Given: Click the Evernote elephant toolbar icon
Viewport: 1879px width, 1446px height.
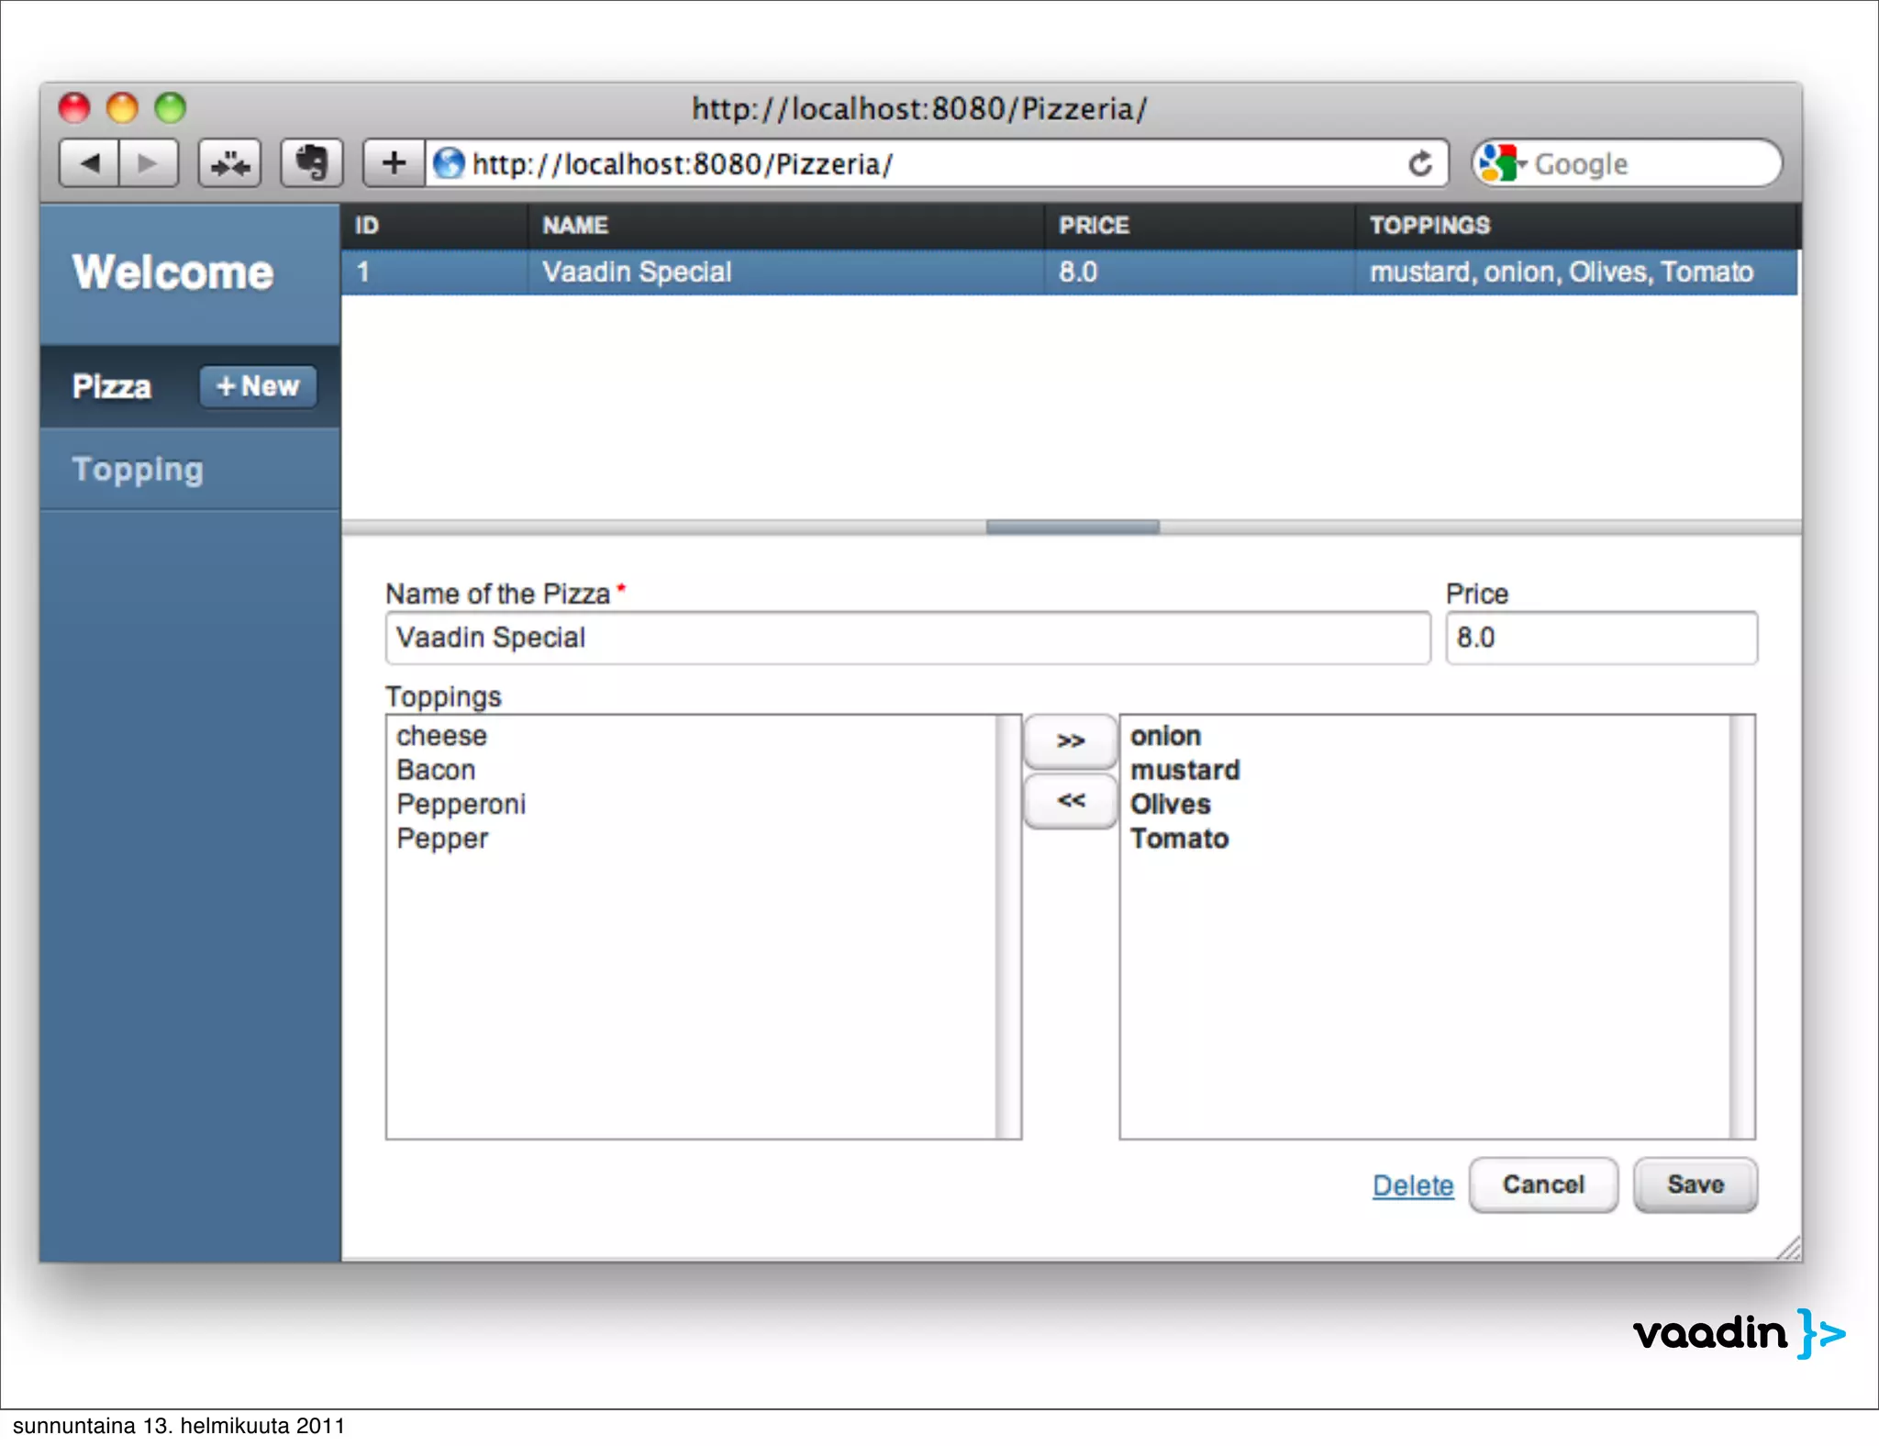Looking at the screenshot, I should tap(312, 163).
